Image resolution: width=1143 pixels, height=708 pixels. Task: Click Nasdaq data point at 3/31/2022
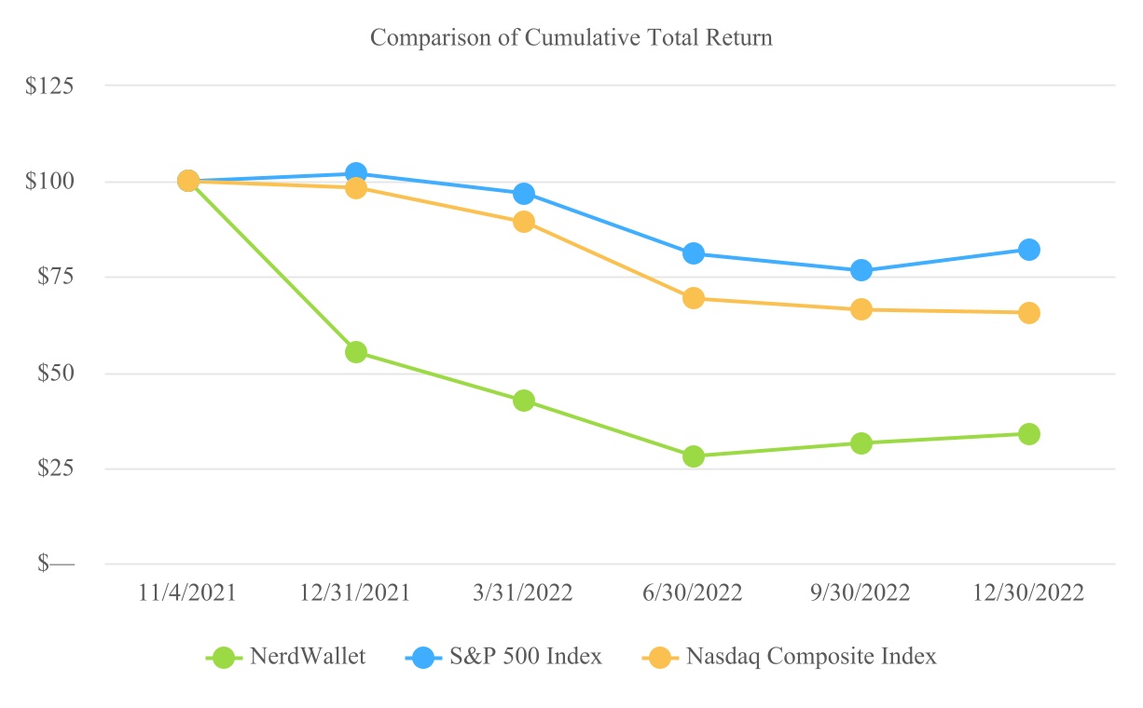pos(524,222)
